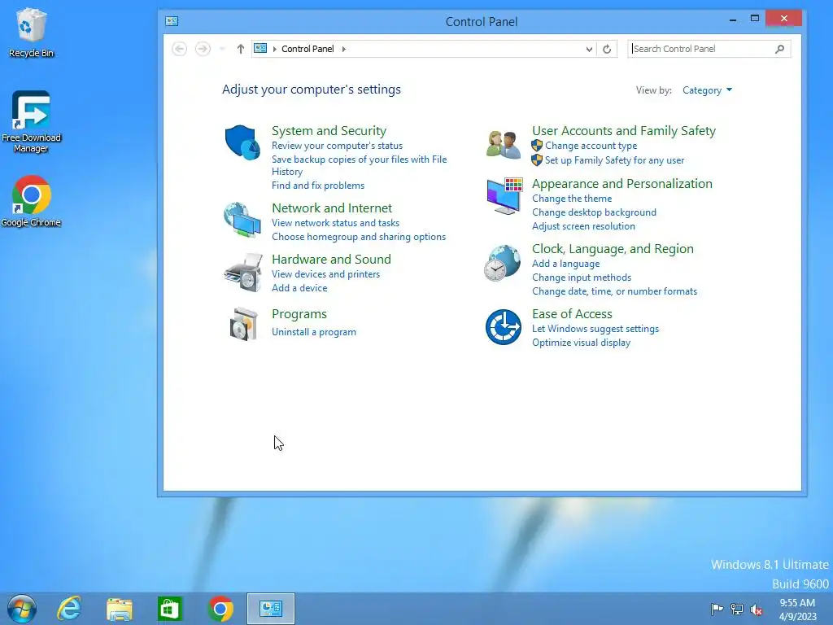833x625 pixels.
Task: Expand the arrow after Control Panel breadcrumb
Action: pyautogui.click(x=344, y=49)
